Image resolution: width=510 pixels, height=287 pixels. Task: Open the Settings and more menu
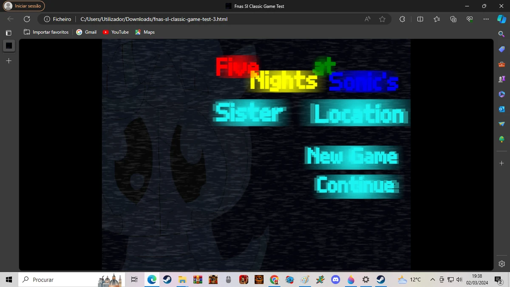click(486, 19)
